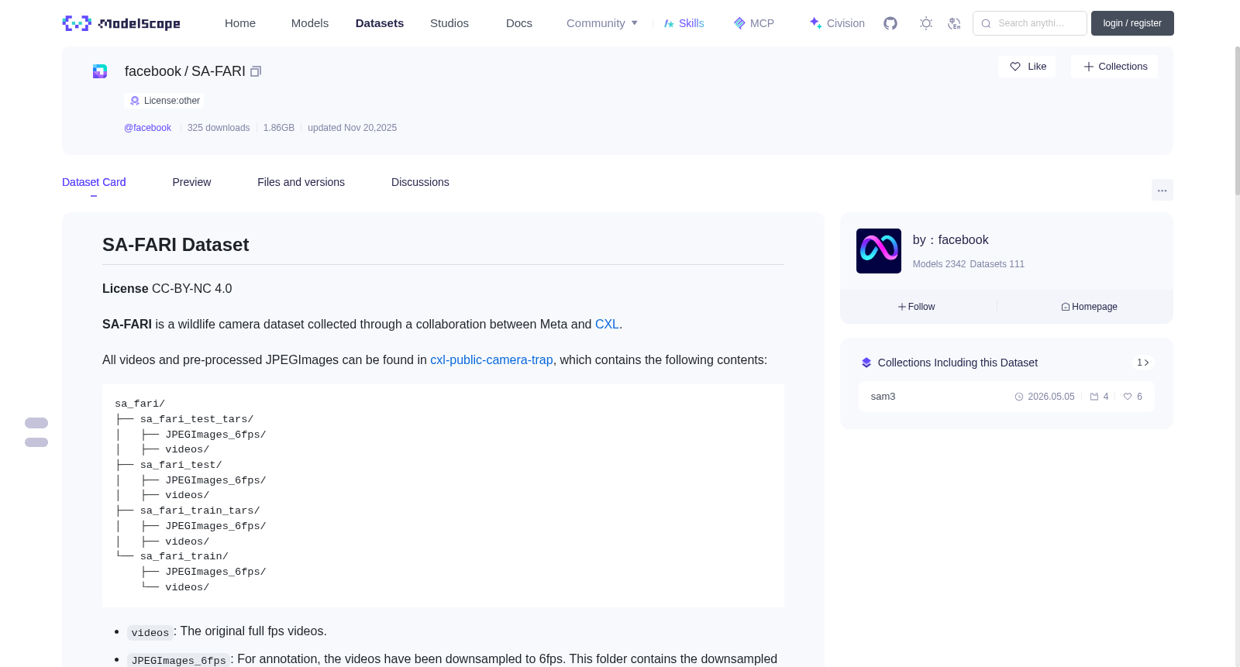This screenshot has width=1240, height=667.
Task: Click the SA-FARI Dataset heading
Action: pos(176,245)
